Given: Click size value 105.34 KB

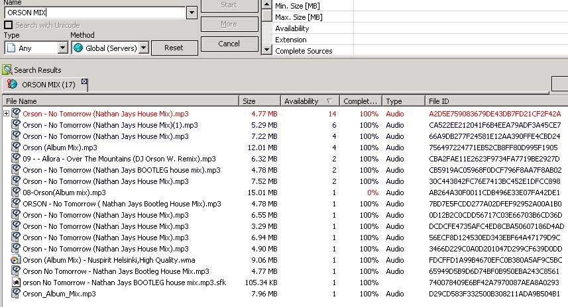Looking at the screenshot, I should (x=261, y=283).
